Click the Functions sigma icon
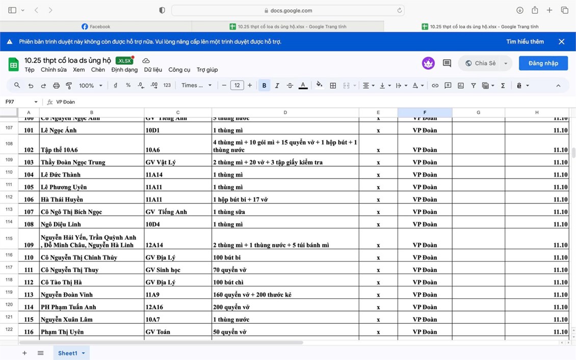This screenshot has width=576, height=360. point(503,86)
